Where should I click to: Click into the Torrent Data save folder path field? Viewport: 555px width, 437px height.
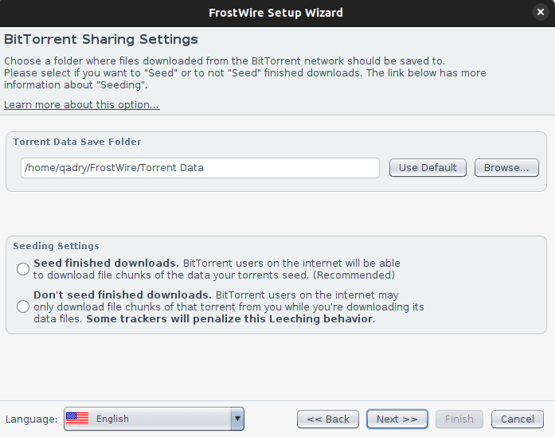(x=200, y=168)
